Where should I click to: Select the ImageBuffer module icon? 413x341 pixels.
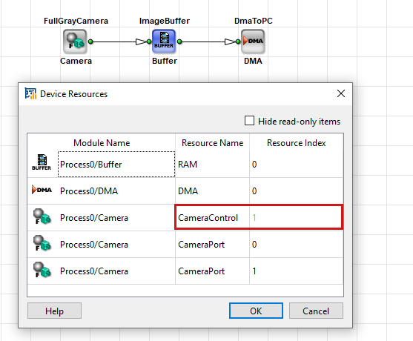click(x=164, y=42)
